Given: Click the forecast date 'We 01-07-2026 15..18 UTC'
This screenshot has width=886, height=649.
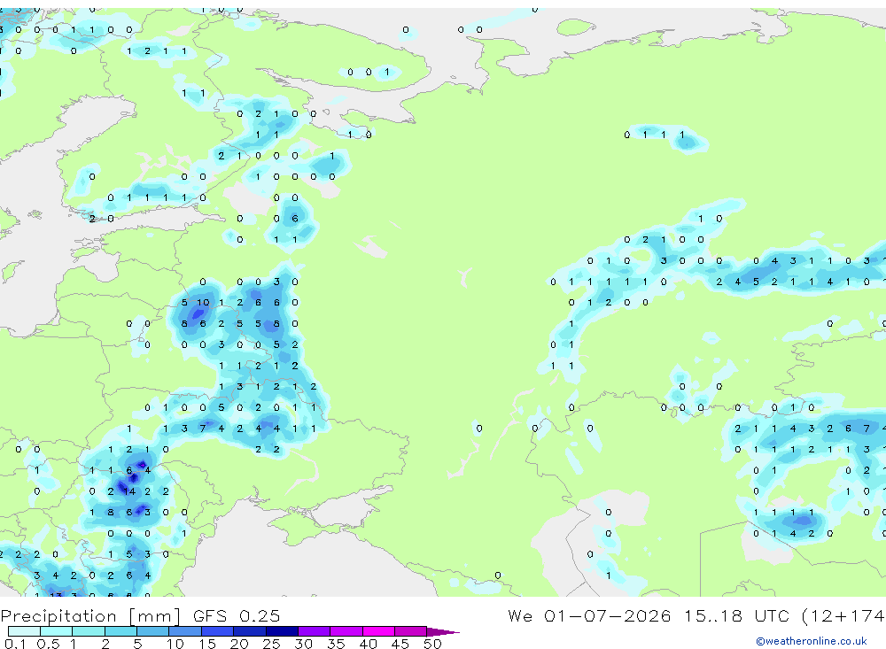Looking at the screenshot, I should click(649, 615).
